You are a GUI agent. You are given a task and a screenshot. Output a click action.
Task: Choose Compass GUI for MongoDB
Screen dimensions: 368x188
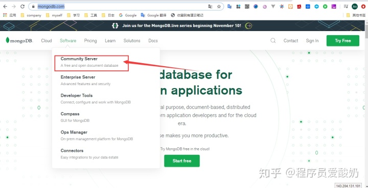75,117
